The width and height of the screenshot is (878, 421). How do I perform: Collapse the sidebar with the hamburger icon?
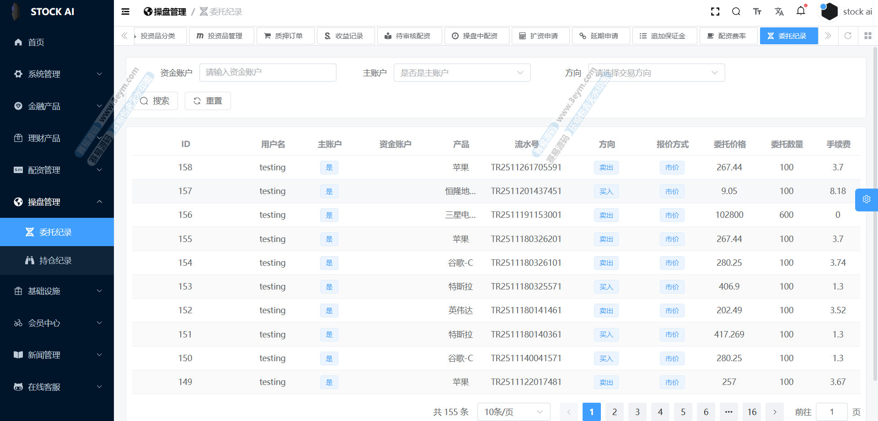(x=125, y=12)
